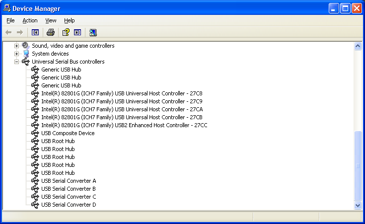The image size is (365, 224).
Task: Click Device Manager title bar icon
Action: [7, 8]
